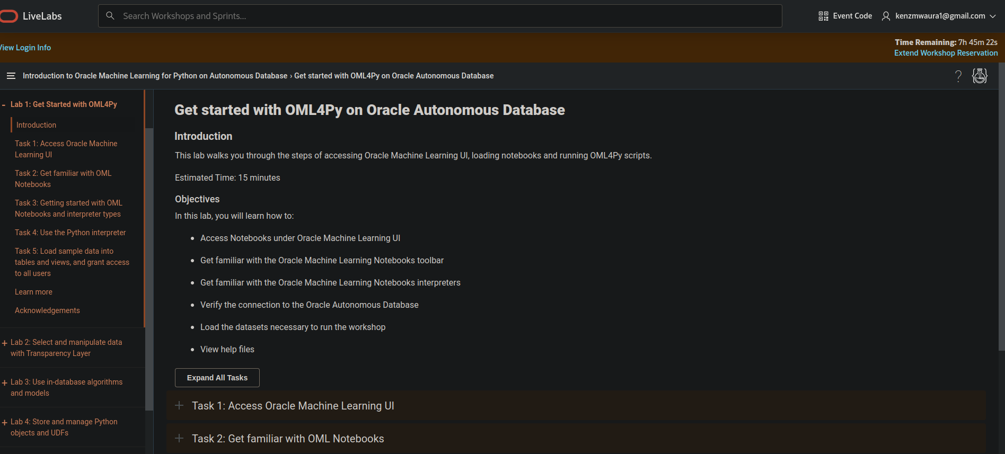The image size is (1005, 454).
Task: Click the Event Code QR icon
Action: (x=823, y=16)
